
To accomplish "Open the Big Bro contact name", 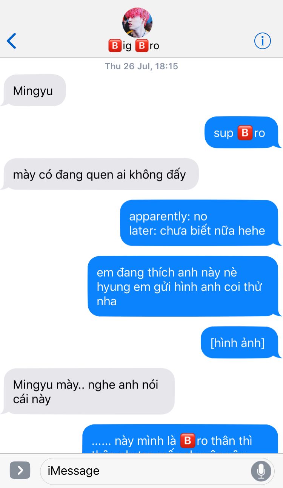I will click(134, 46).
